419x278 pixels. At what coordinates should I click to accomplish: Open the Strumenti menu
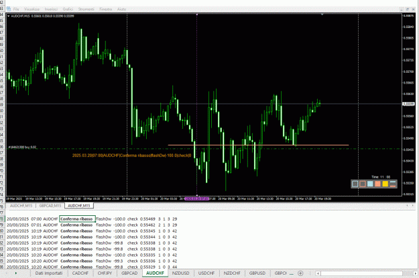coord(86,9)
